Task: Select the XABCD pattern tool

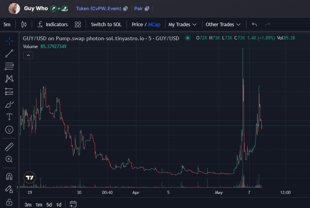Action: point(9,79)
